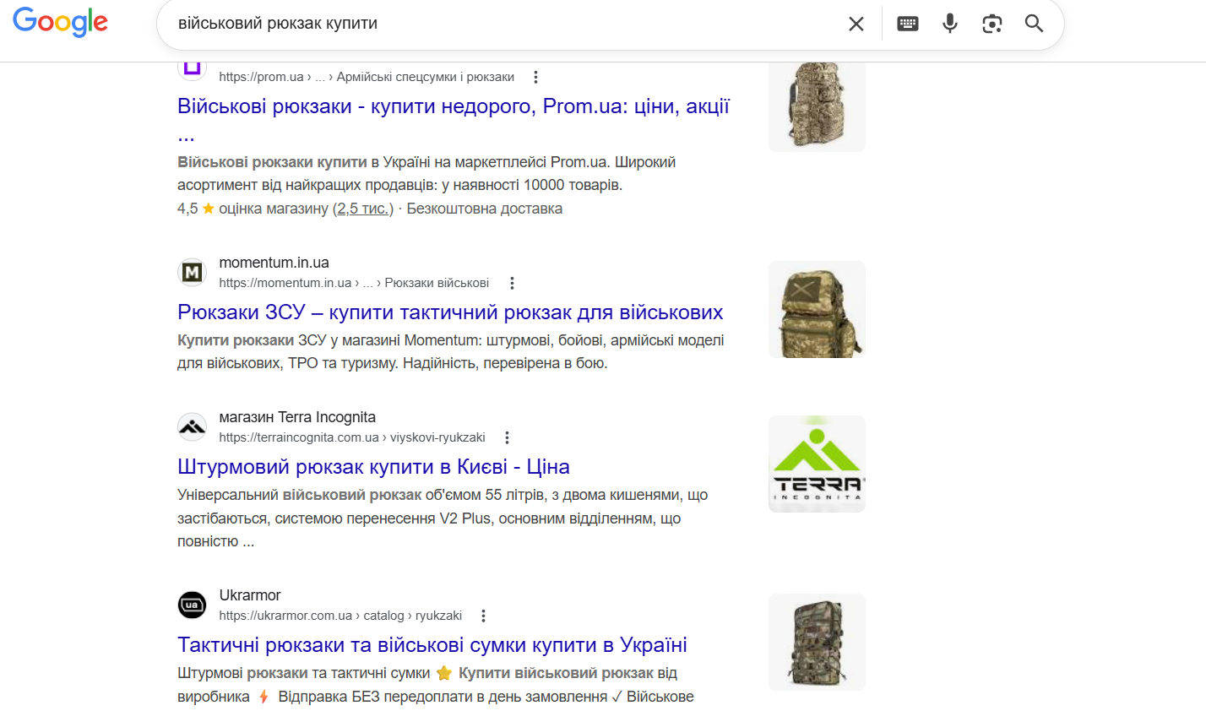Open the on-screen keyboard input tool
1206x711 pixels.
coord(908,24)
